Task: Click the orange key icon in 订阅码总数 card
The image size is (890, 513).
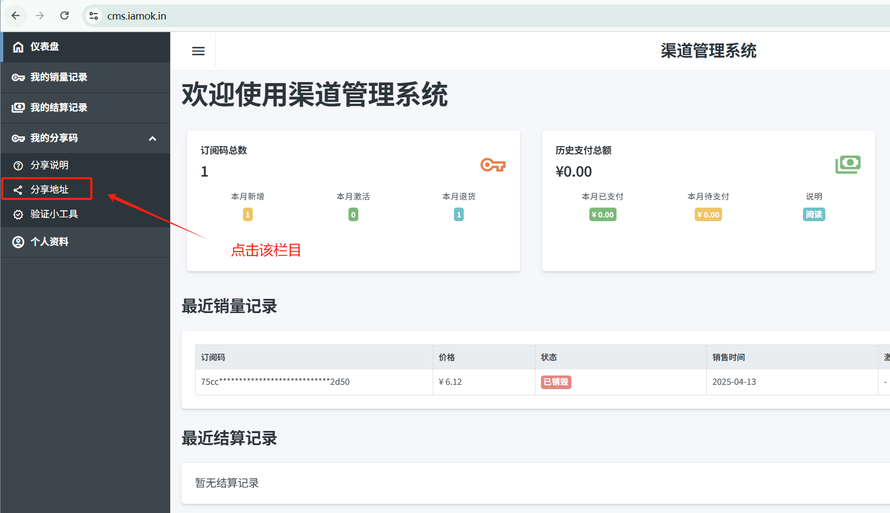Action: (x=493, y=165)
